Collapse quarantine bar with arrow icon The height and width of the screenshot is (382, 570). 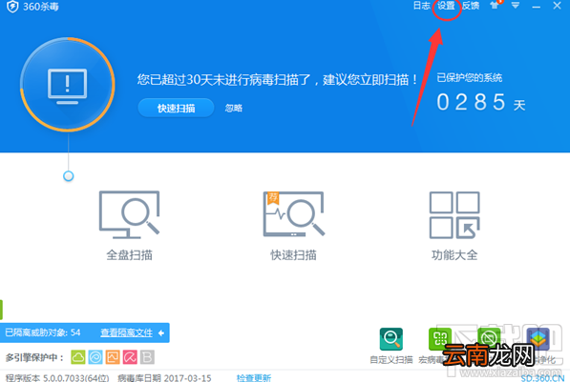161,332
